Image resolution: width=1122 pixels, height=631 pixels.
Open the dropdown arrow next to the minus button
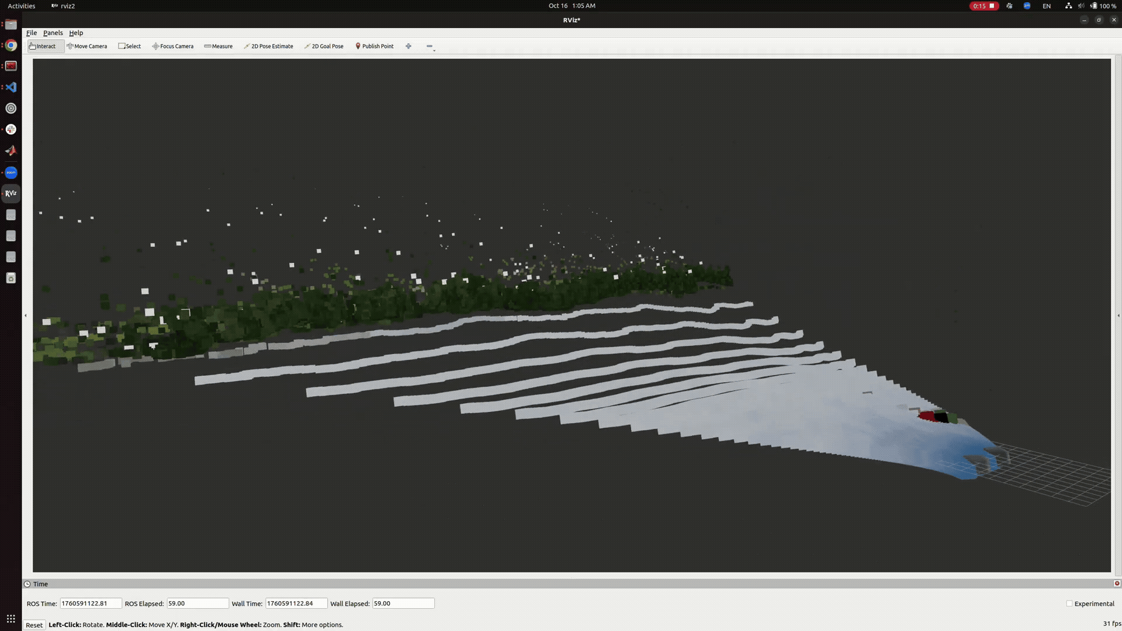(x=433, y=50)
